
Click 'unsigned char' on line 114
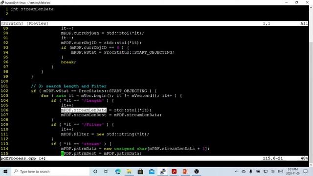[x=131, y=149]
